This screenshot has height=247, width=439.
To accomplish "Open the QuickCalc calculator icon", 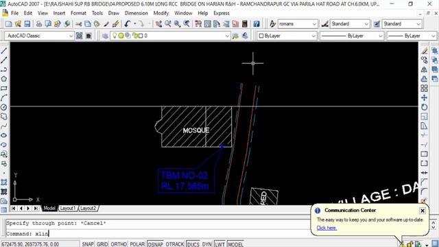I will click(245, 24).
